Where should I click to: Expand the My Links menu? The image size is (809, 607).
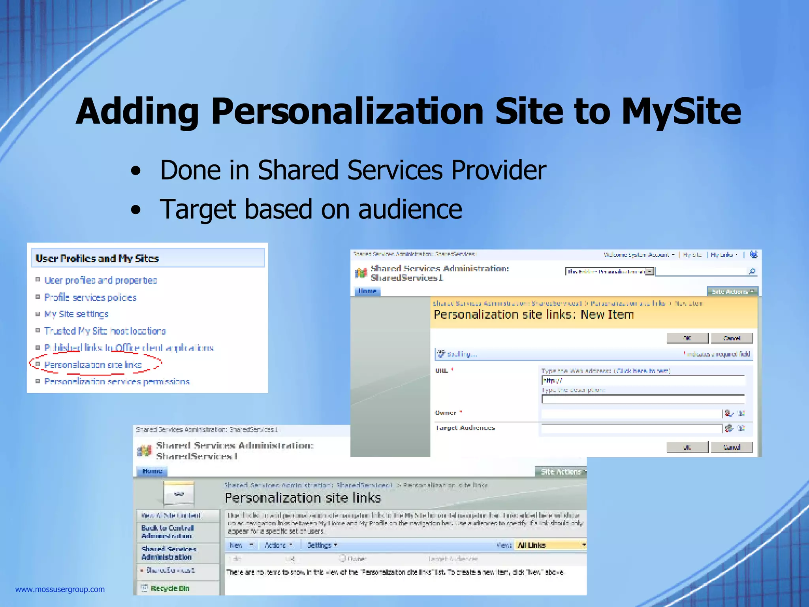724,255
